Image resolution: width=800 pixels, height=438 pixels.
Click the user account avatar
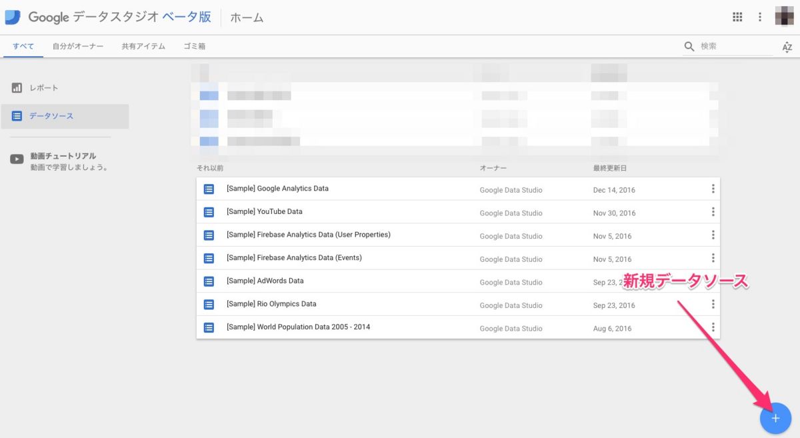coord(784,17)
